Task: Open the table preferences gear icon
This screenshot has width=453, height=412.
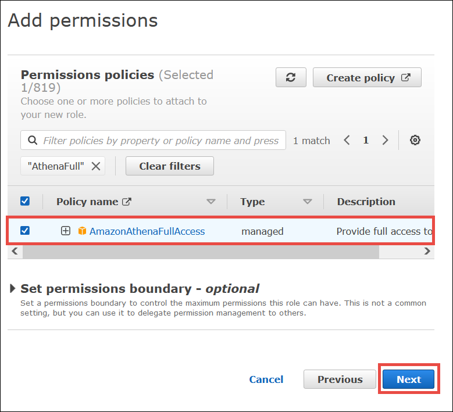Action: pos(415,140)
